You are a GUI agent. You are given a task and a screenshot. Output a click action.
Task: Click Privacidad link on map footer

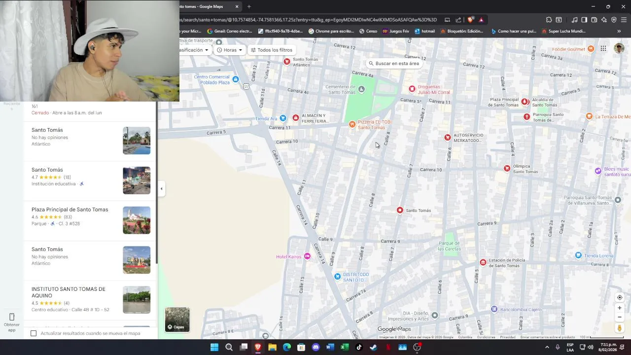pos(508,337)
